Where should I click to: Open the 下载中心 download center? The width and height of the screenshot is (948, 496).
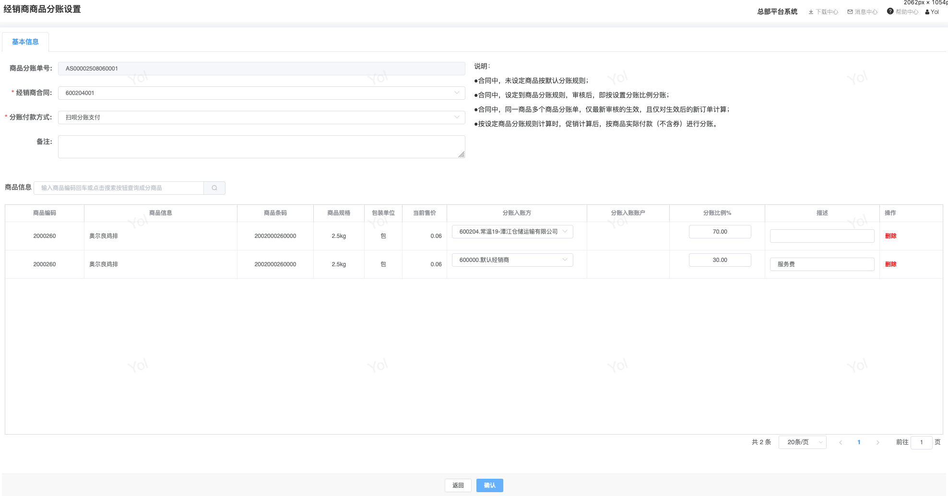click(x=823, y=12)
